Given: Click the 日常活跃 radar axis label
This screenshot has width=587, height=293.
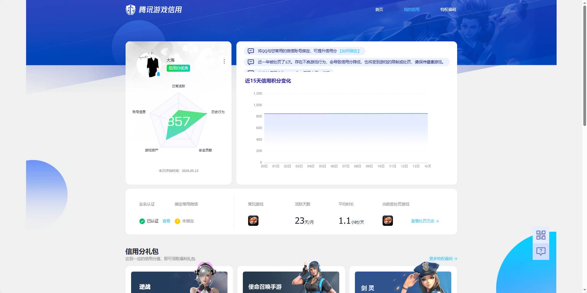Looking at the screenshot, I should tap(178, 86).
